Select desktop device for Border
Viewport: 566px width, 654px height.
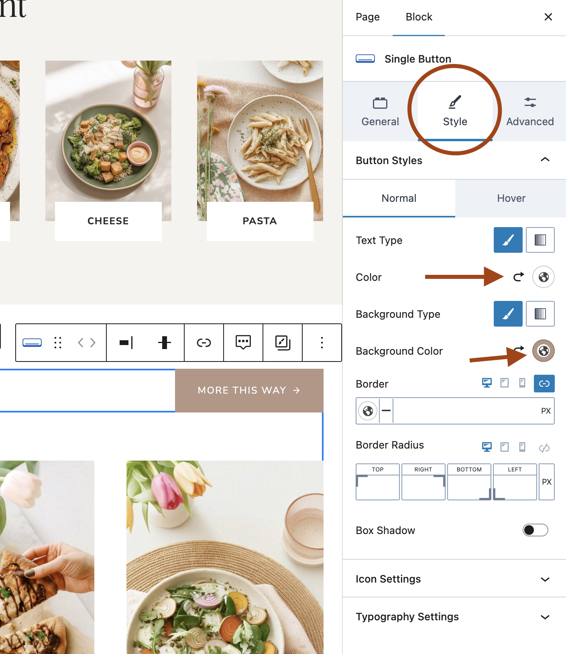click(487, 383)
